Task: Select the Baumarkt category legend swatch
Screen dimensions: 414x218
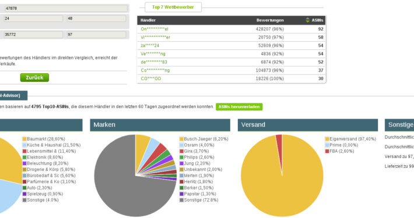Action: (24, 139)
